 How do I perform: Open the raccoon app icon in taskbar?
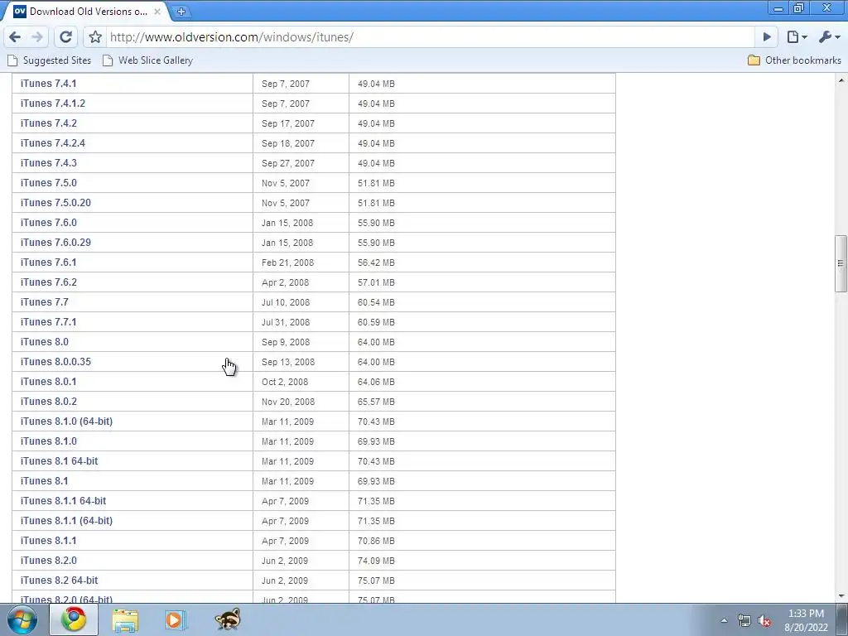227,619
